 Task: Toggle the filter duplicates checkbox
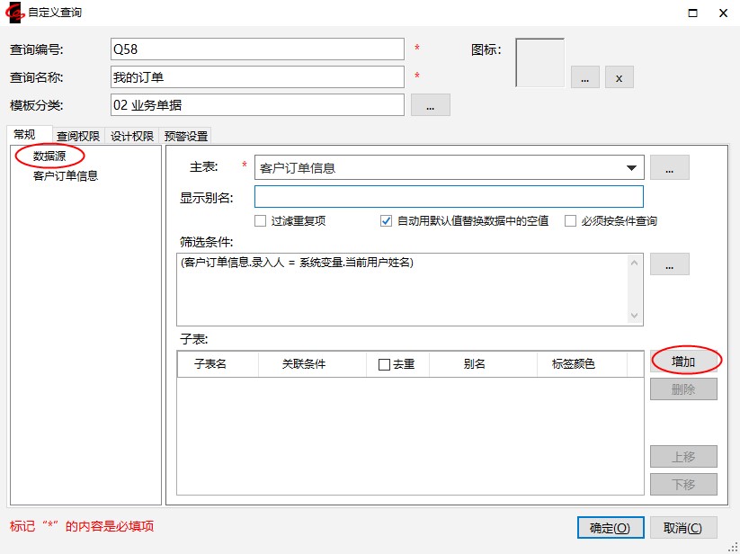click(261, 221)
